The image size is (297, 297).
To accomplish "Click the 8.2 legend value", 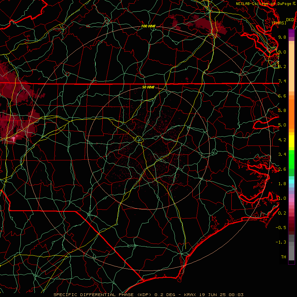I will [x=282, y=66].
